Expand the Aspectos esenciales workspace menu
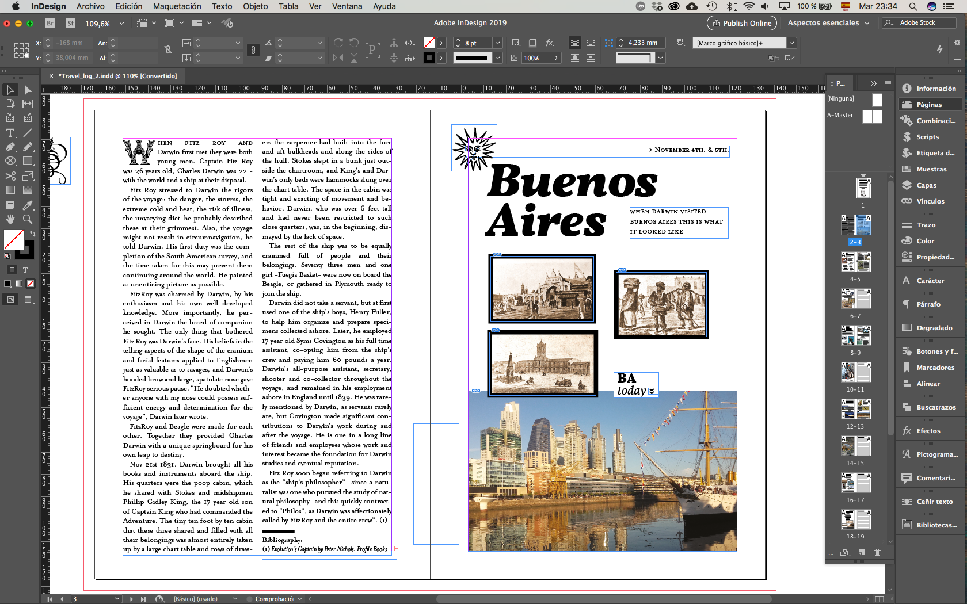967x604 pixels. [828, 23]
